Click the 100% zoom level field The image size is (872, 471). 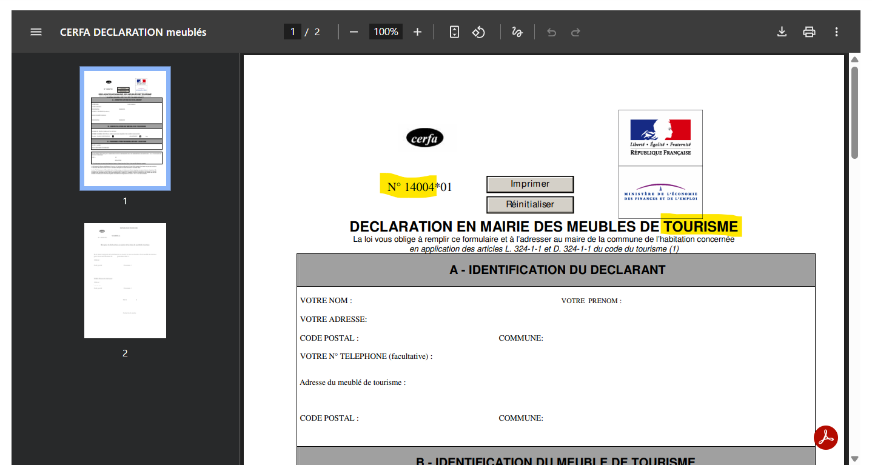(x=386, y=32)
